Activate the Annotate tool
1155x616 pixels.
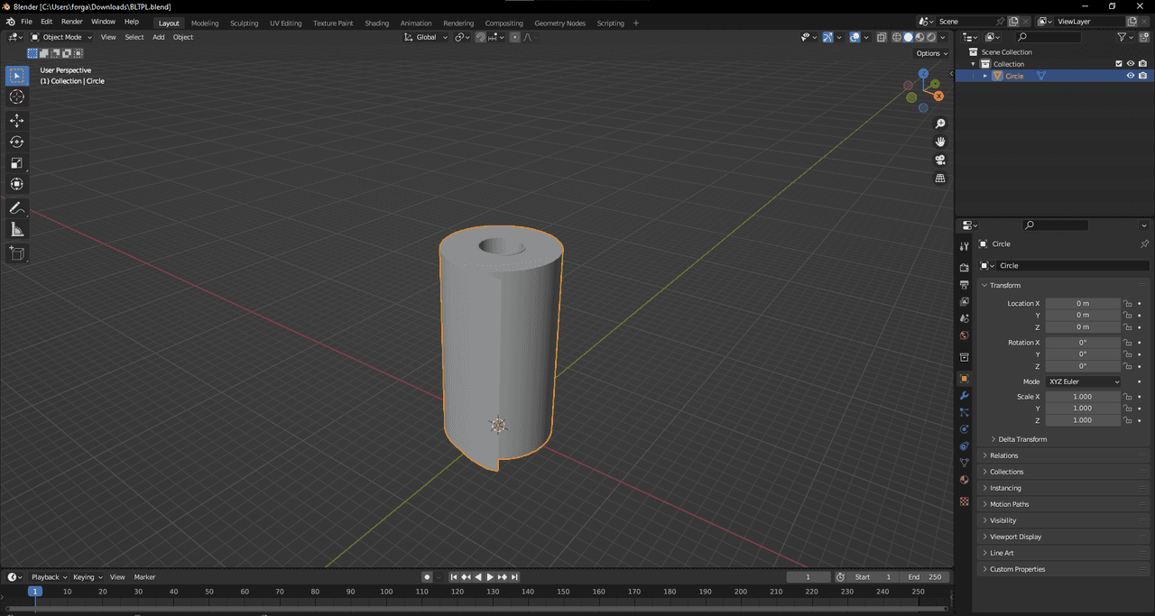click(16, 208)
